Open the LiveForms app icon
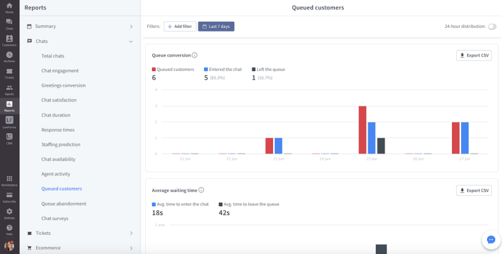 [10, 120]
